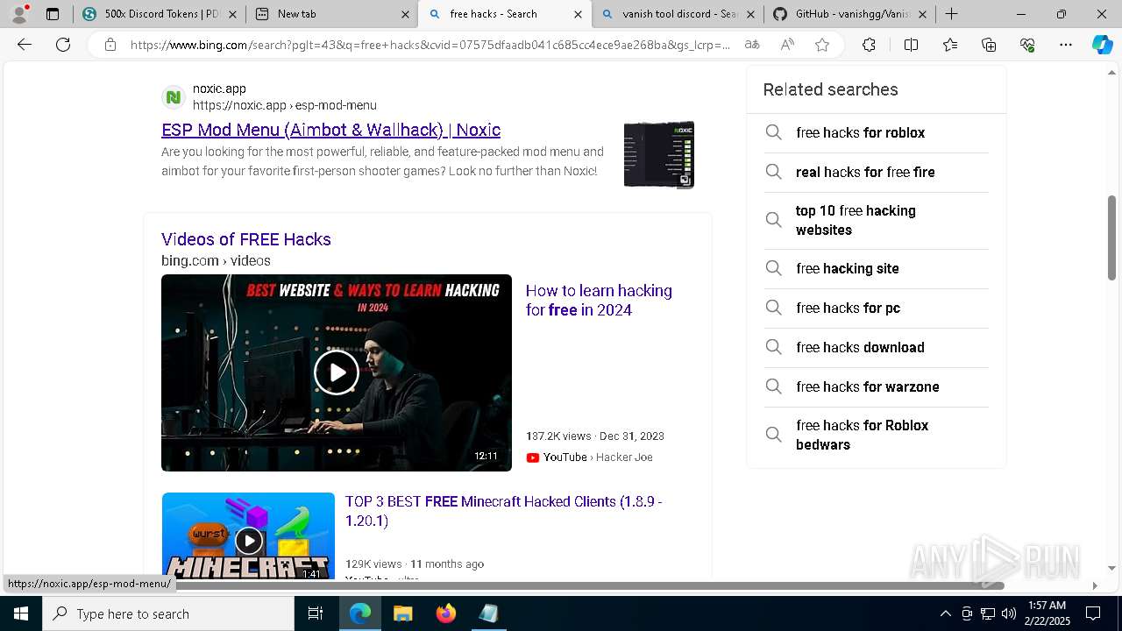Viewport: 1122px width, 631px height.
Task: Open Browser essentials icon
Action: click(1027, 45)
